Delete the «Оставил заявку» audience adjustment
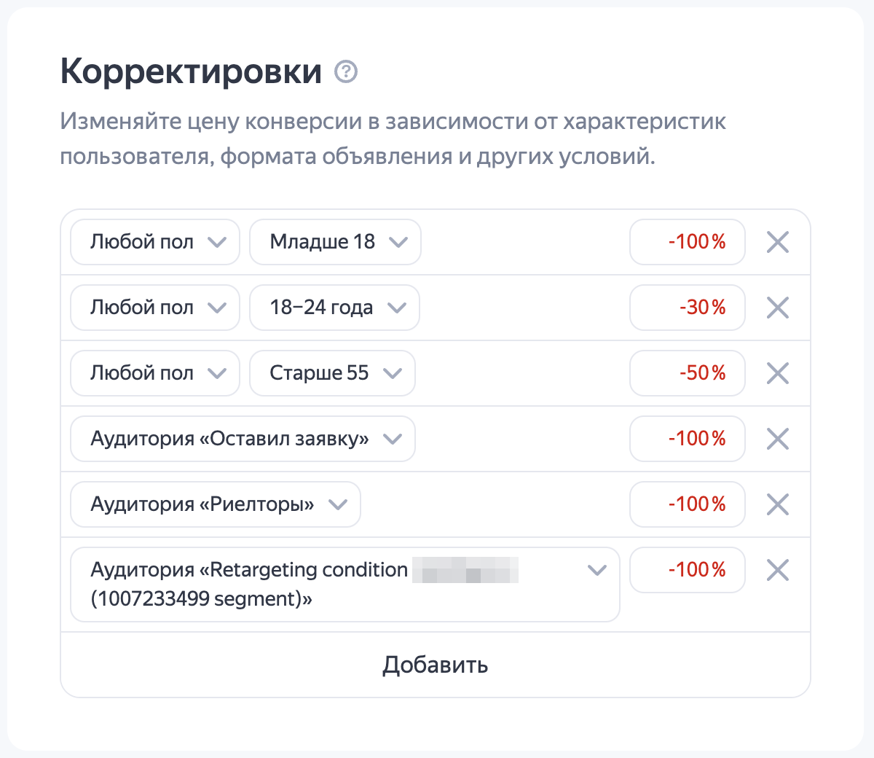The height and width of the screenshot is (758, 874). coord(778,439)
